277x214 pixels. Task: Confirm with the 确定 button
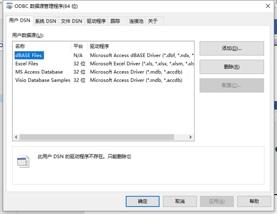tap(142, 201)
